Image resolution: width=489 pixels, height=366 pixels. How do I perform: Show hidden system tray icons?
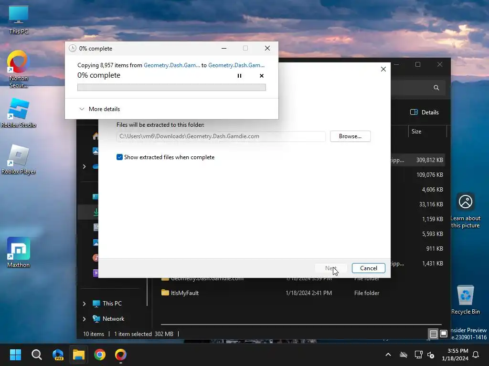(388, 355)
